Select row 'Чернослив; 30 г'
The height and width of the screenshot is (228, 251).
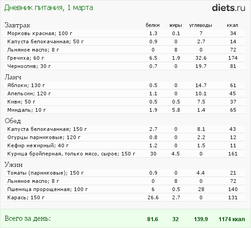125,66
